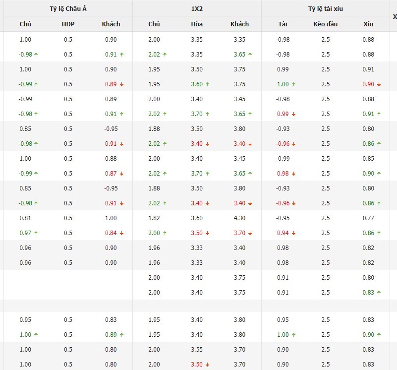Click the HDP column header

coord(68,24)
